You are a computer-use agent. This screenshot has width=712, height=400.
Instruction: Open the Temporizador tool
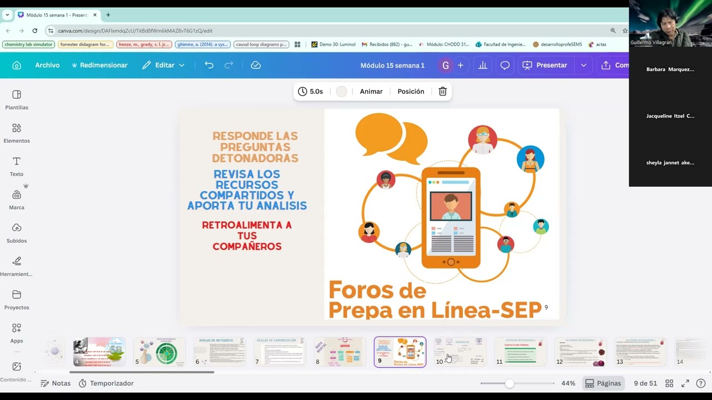click(106, 383)
